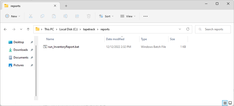Click the 1 KB size cell
The height and width of the screenshot is (106, 234).
(183, 47)
